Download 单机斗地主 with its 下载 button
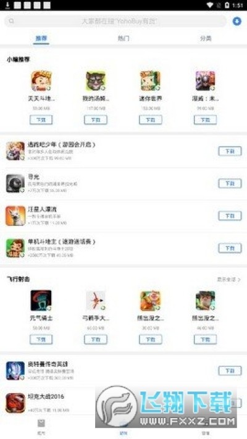247x439 pixels. click(230, 248)
